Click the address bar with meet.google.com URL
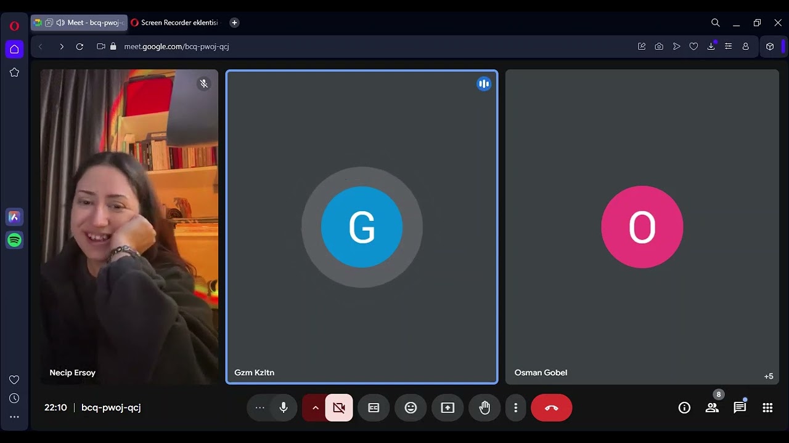Viewport: 789px width, 443px height. (370, 46)
